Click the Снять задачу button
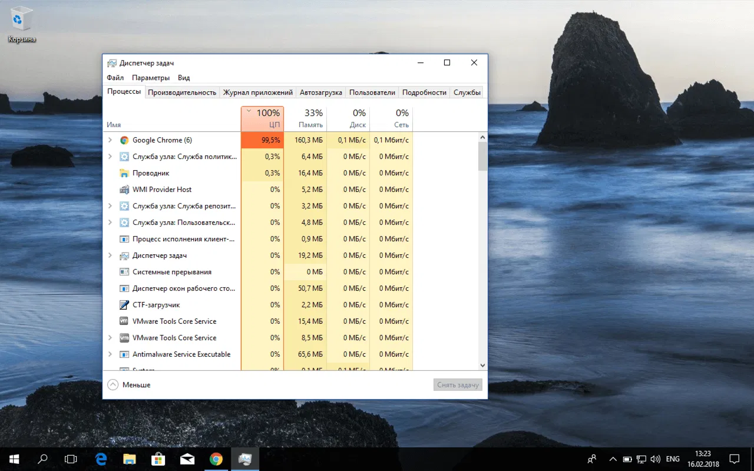Screen dimensions: 754x471 point(458,384)
